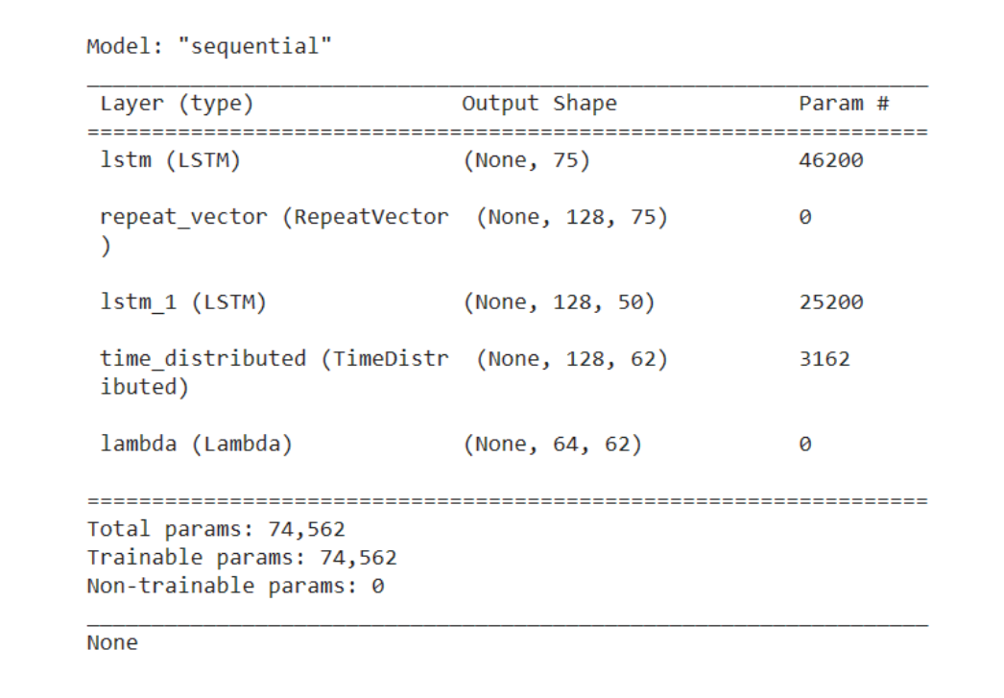Click the "Non-trainable params: 0" line

tap(235, 586)
